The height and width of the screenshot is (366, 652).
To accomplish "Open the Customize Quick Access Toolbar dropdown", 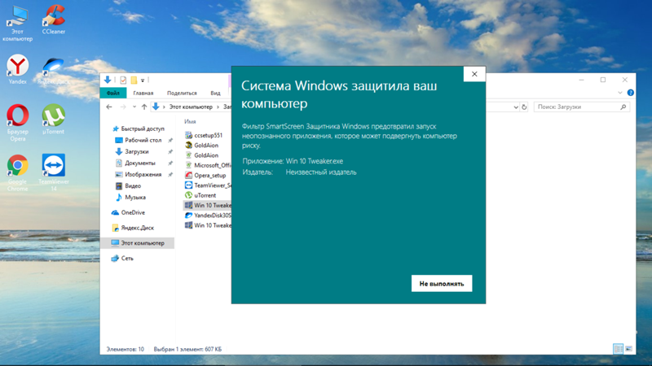I will coord(143,80).
